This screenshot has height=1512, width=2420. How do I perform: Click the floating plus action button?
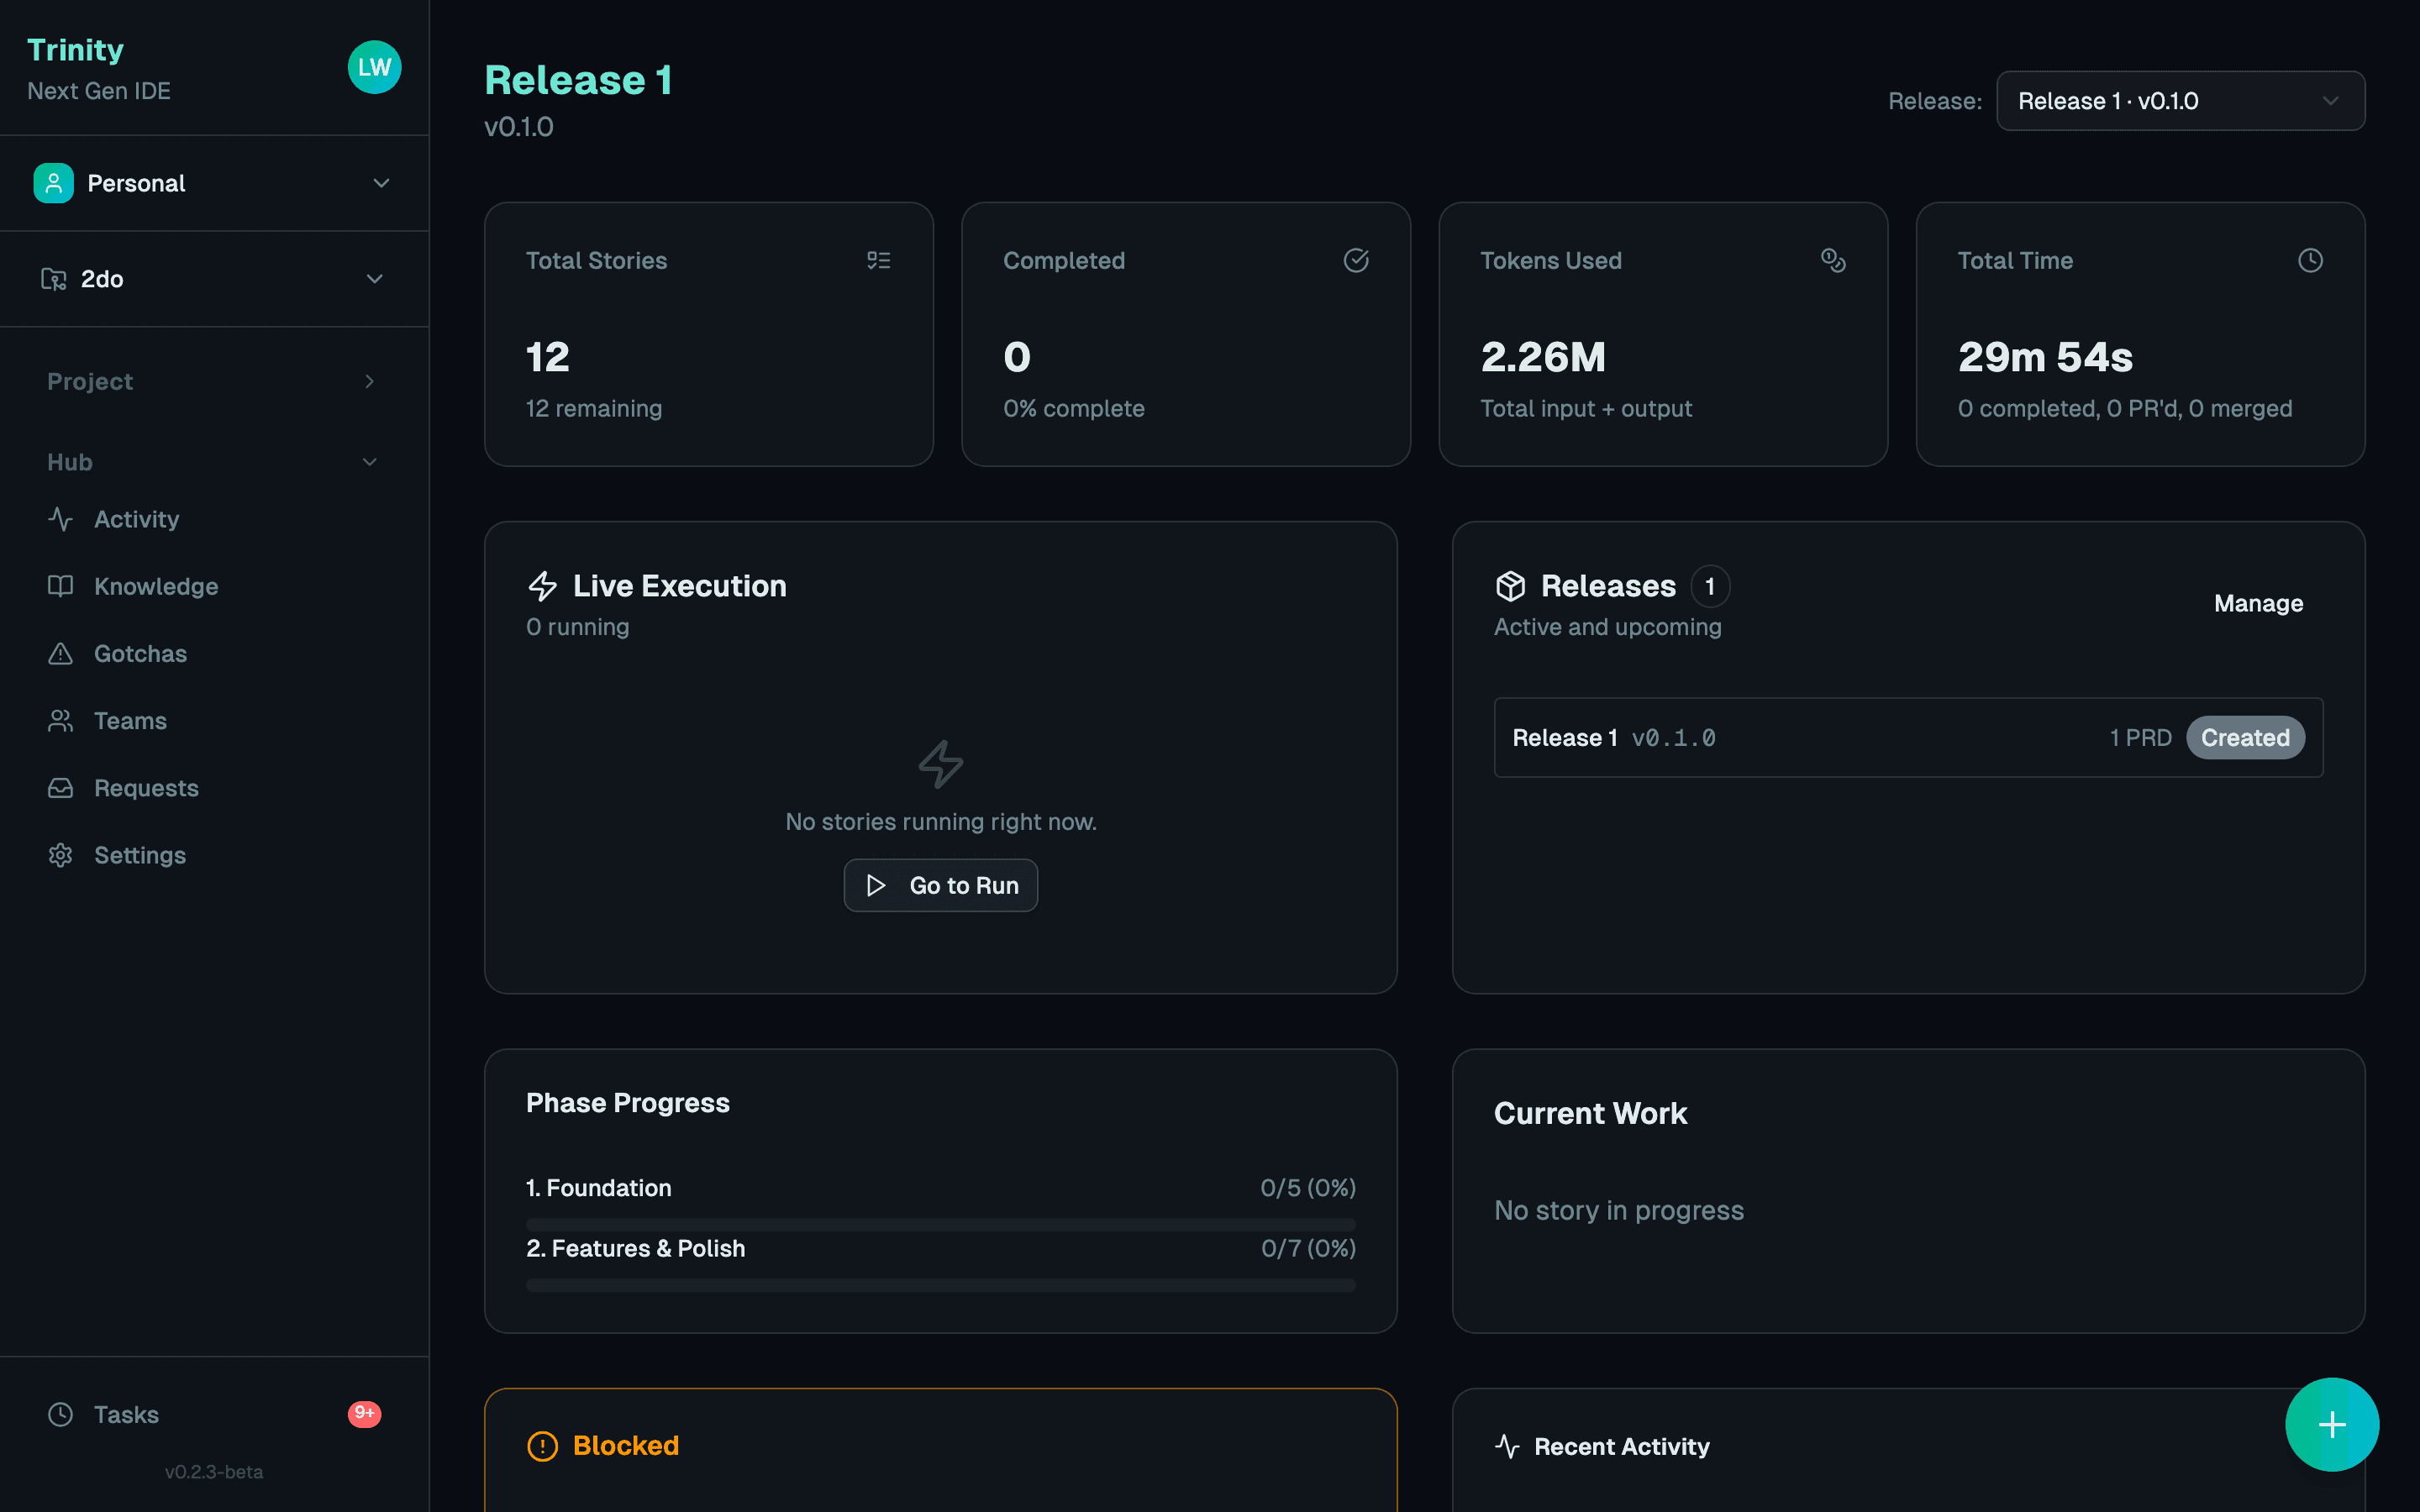coord(2332,1424)
